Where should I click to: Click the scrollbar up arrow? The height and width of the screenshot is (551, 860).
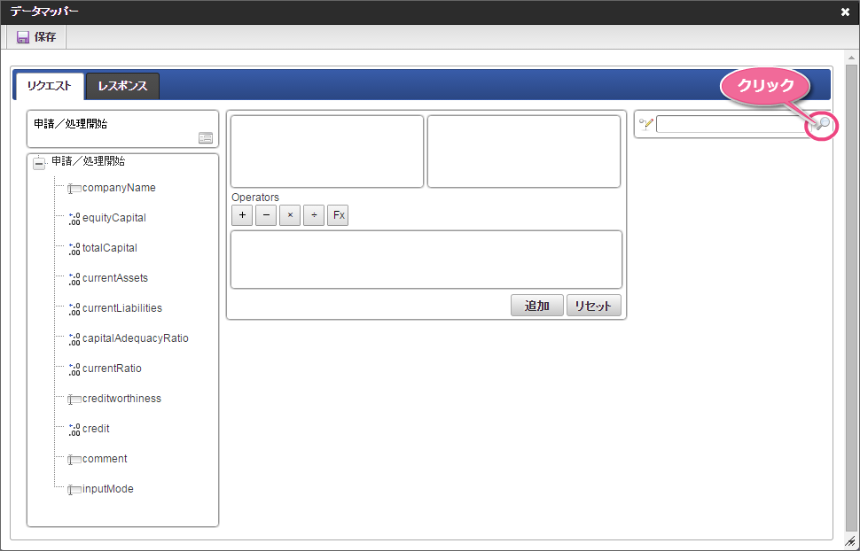coord(851,57)
